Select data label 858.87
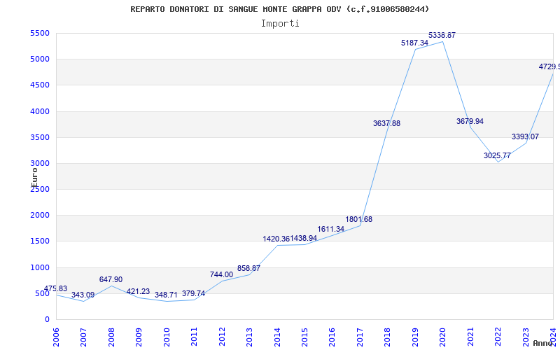Image resolution: width=560 pixels, height=350 pixels. click(249, 268)
